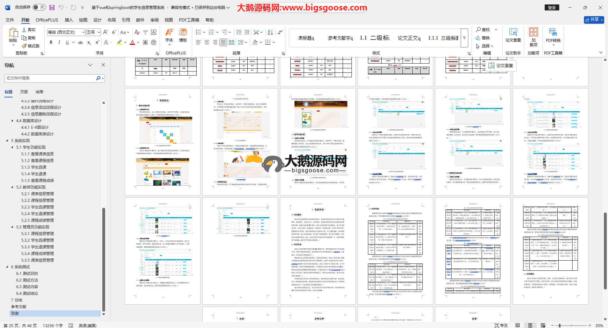Viewport: 608px width, 328px height.
Task: Open the 插入 ribbon tab
Action: pos(69,20)
